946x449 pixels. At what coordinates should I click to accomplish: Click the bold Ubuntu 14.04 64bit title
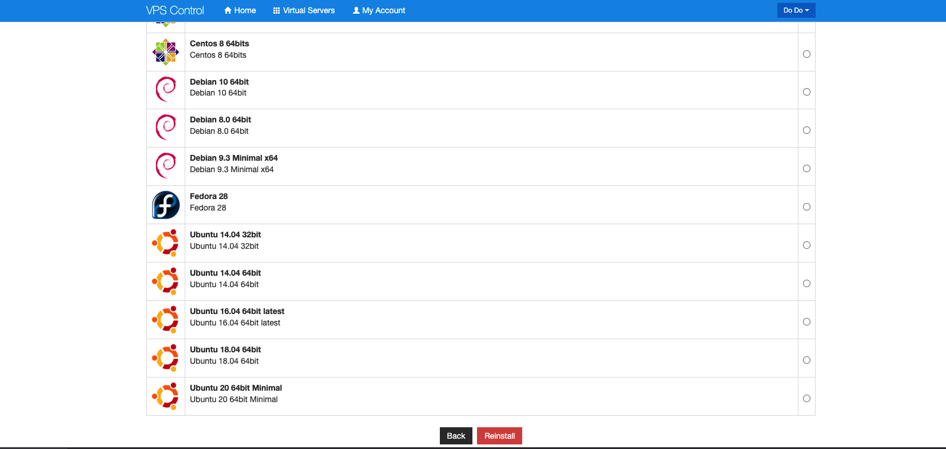click(225, 273)
